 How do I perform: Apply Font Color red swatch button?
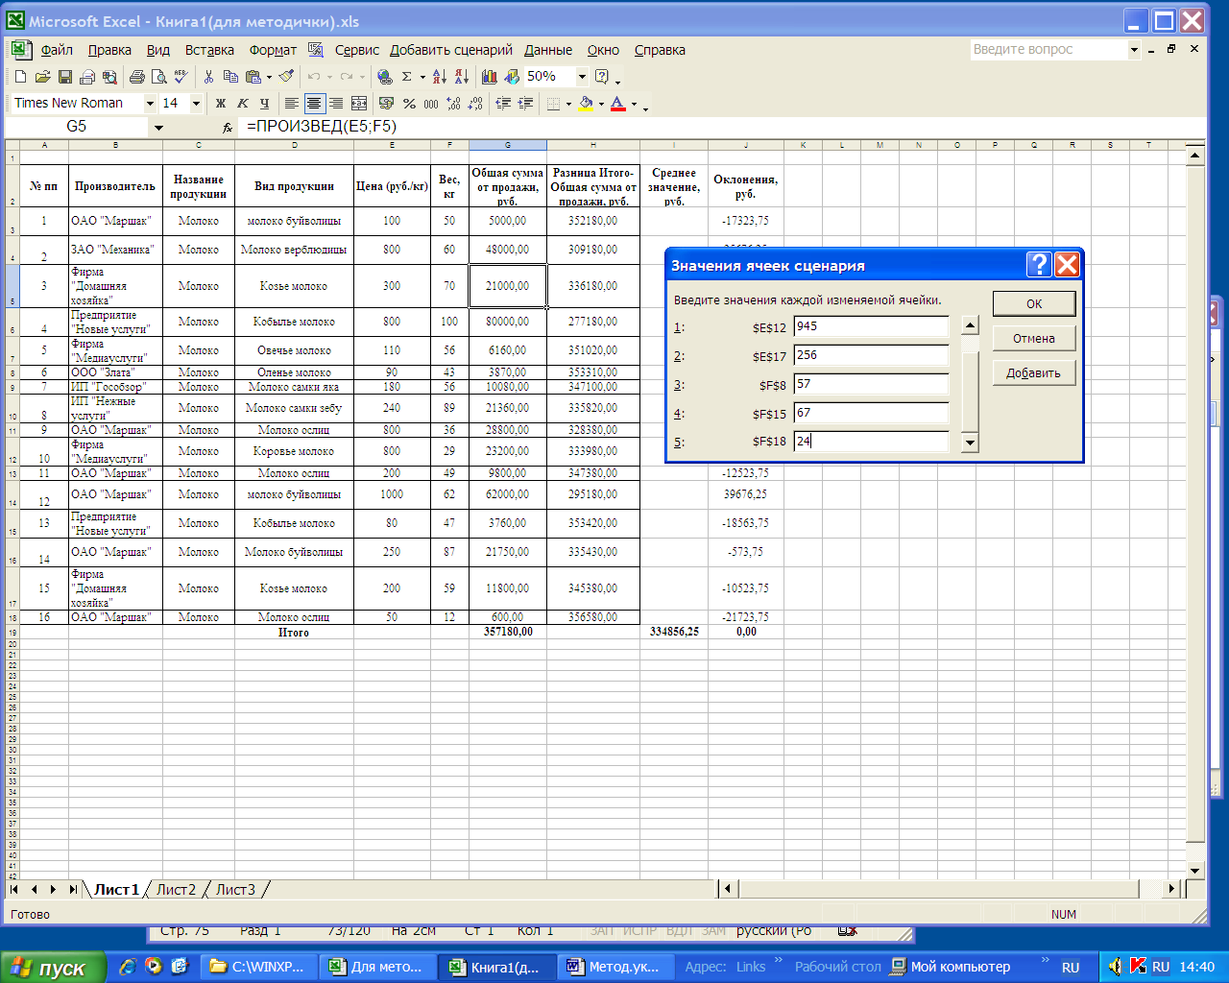pos(618,104)
